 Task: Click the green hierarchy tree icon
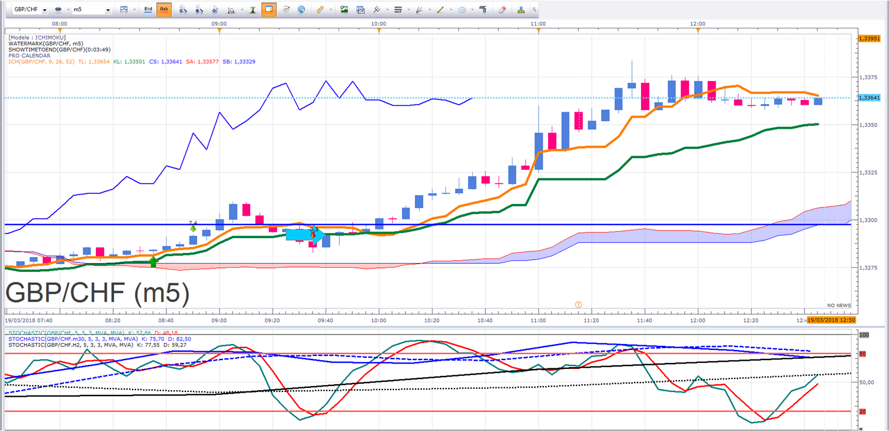pos(521,10)
